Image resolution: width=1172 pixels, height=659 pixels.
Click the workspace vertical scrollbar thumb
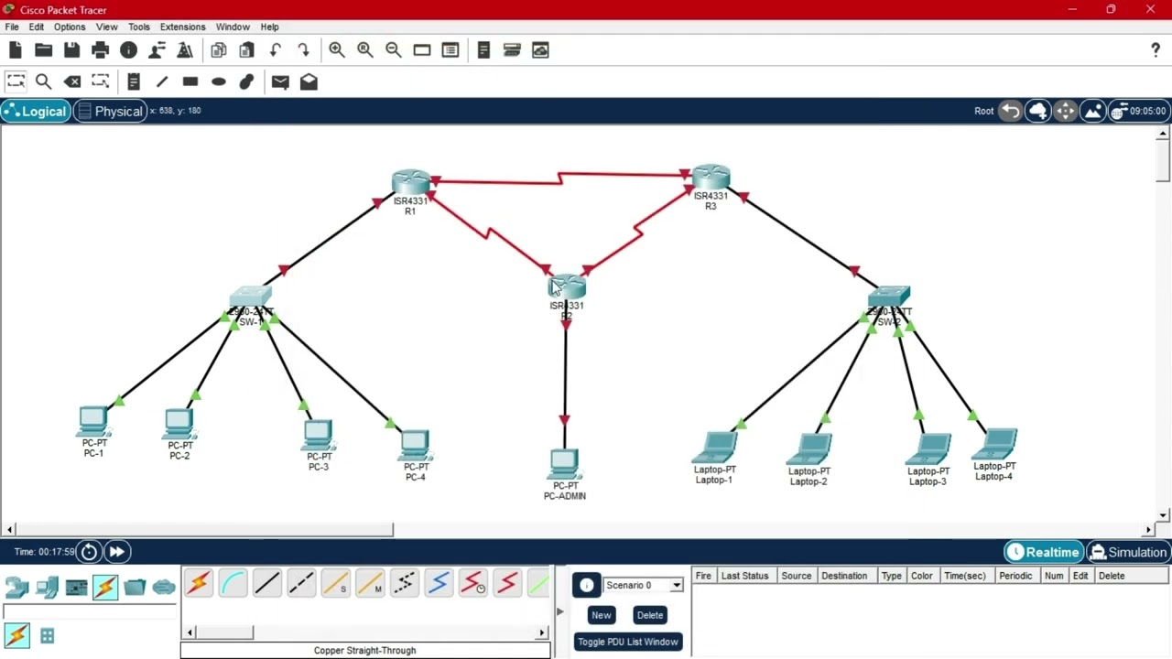(1163, 162)
